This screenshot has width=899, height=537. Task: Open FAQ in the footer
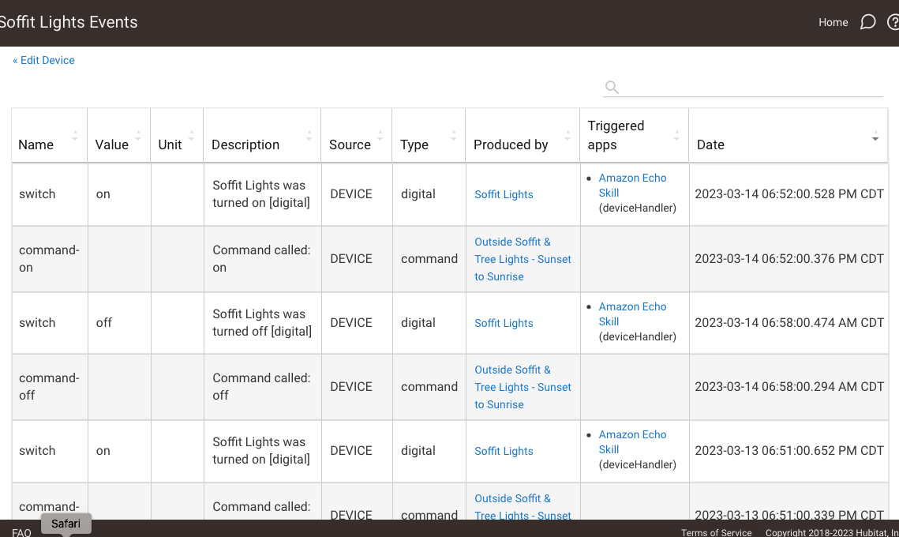click(21, 532)
